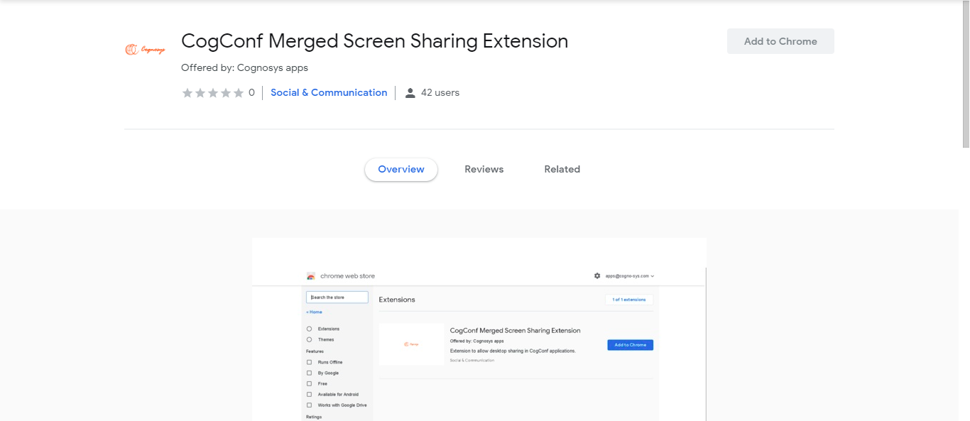Check By Google checkbox in preview
970x421 pixels.
point(309,373)
